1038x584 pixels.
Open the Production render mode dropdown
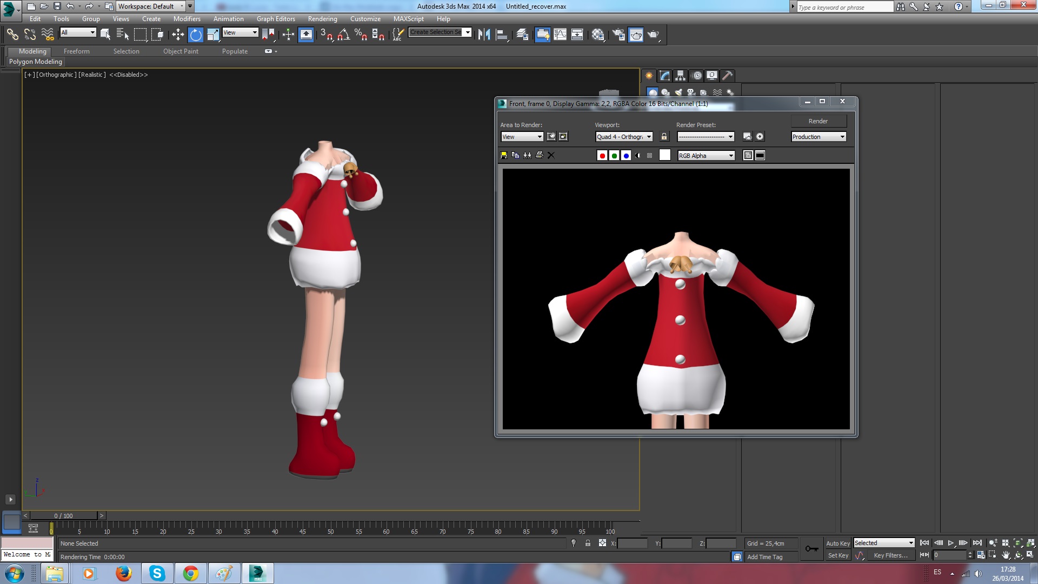(x=819, y=137)
